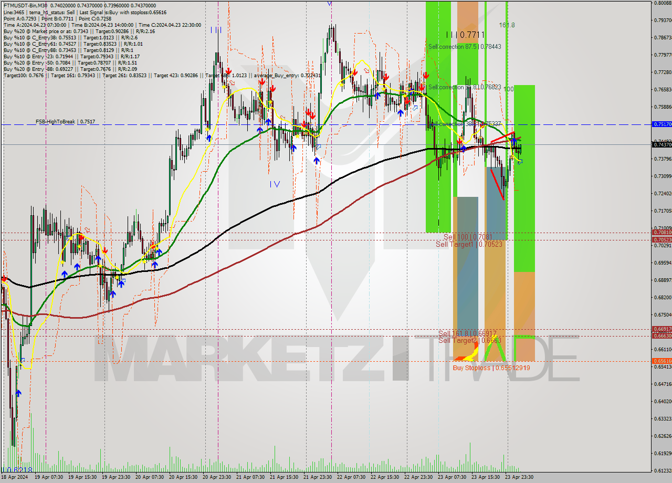
Task: Click the '100' Fibonacci label above green zone
Action: click(509, 89)
